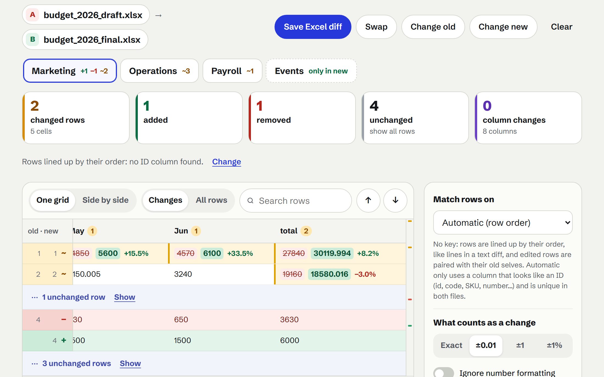Screen dimensions: 604x377
Task: Select Exact change tolerance
Action: point(451,345)
